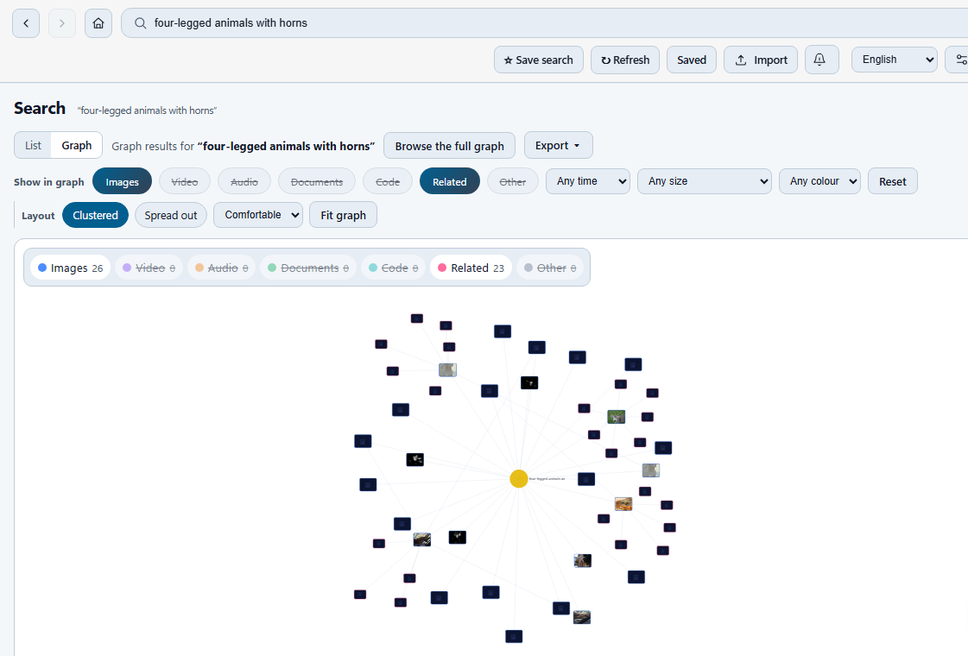Screen dimensions: 968x656
Task: Click the black thumbnail node near top center
Action: point(529,382)
